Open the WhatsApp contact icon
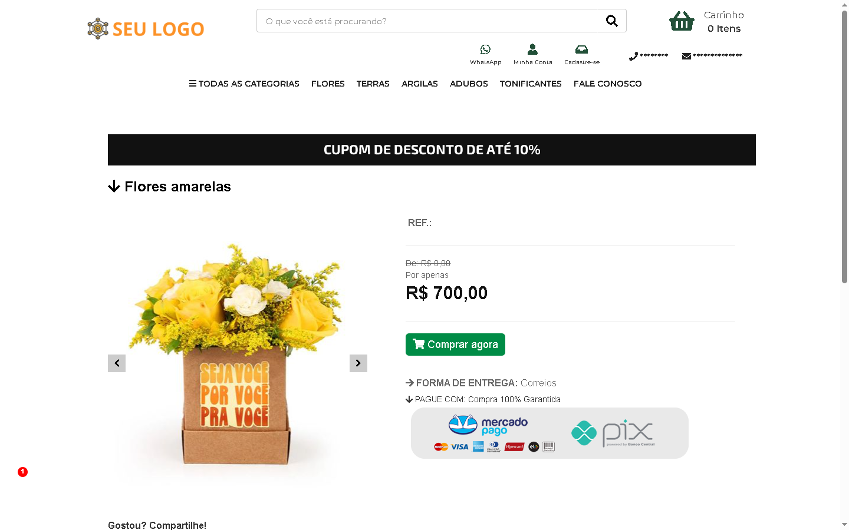 485,49
